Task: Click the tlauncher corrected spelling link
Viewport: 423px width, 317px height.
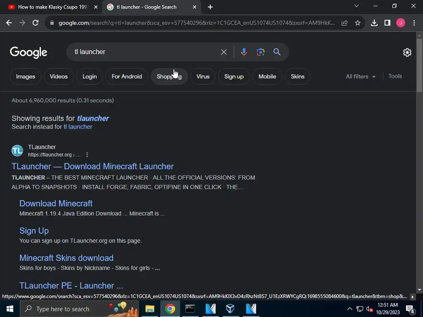Action: point(93,118)
